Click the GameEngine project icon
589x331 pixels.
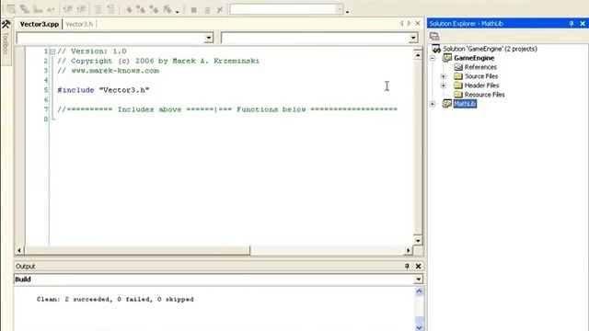pos(447,58)
